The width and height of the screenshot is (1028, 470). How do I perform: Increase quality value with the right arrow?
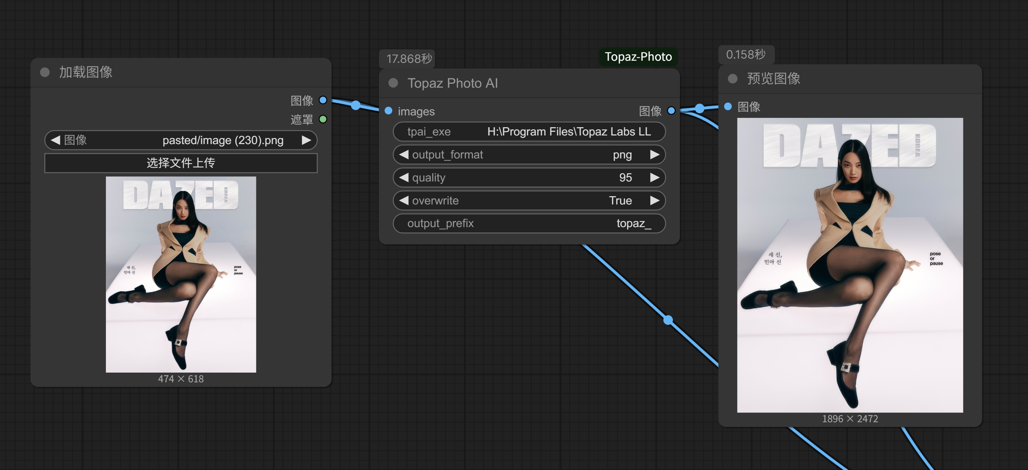655,177
